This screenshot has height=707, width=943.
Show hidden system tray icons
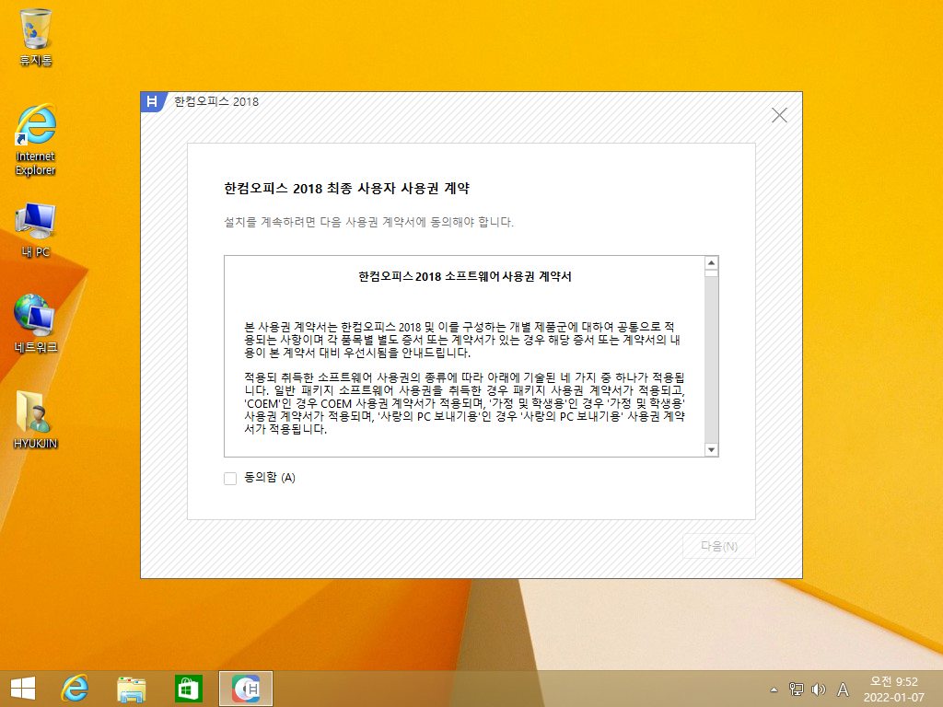774,690
